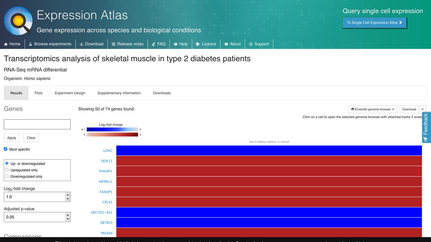Open the Support menu item
Screen dimensions: 431x242
point(259,44)
